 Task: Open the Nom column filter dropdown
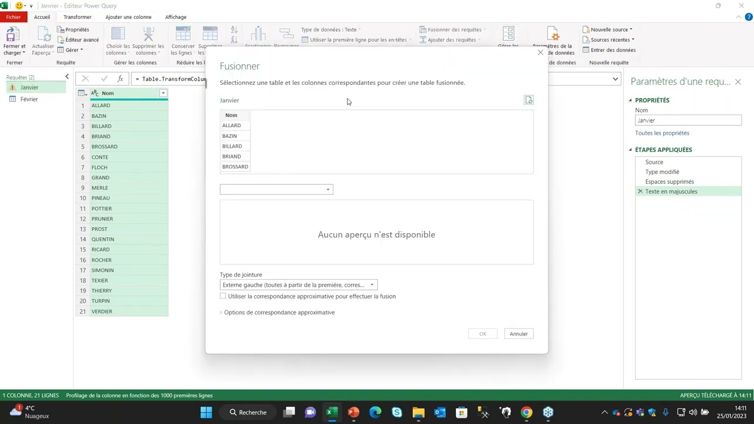pyautogui.click(x=163, y=93)
